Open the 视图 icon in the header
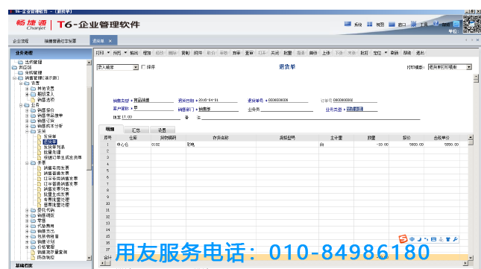This screenshot has height=269, width=481. (370, 24)
